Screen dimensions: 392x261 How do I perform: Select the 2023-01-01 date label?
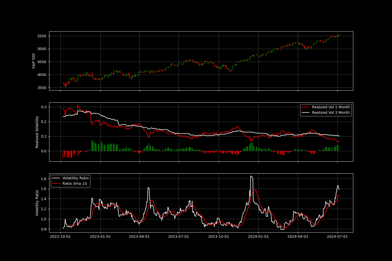[x=100, y=237]
